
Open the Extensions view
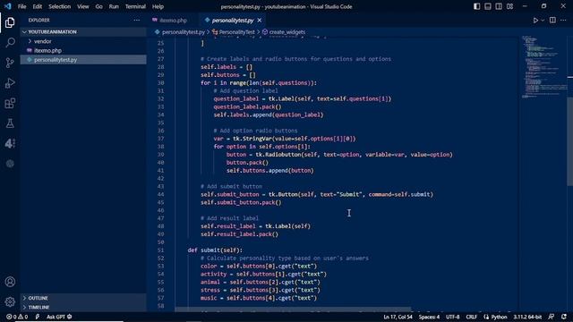10,104
